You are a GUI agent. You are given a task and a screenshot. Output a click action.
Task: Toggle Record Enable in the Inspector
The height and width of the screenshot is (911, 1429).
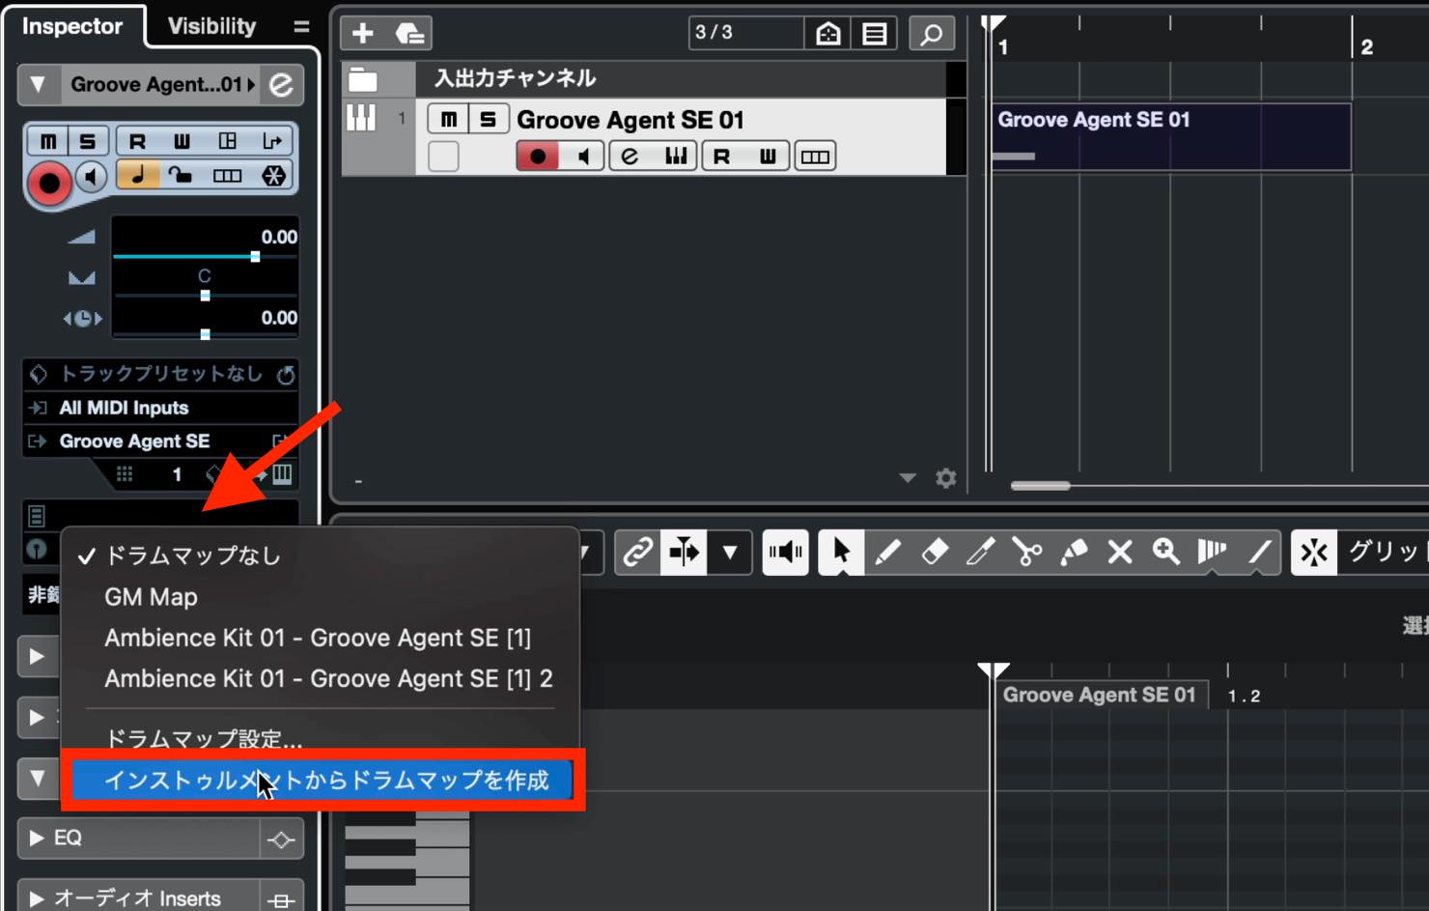[49, 183]
